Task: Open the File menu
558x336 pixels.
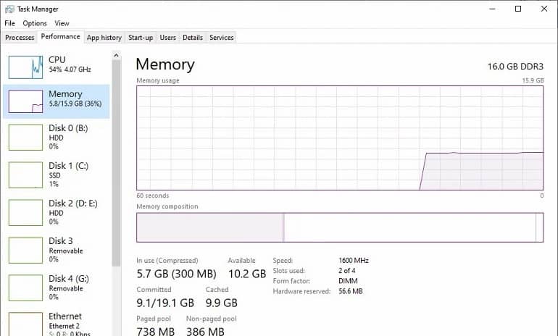Action: click(x=9, y=24)
